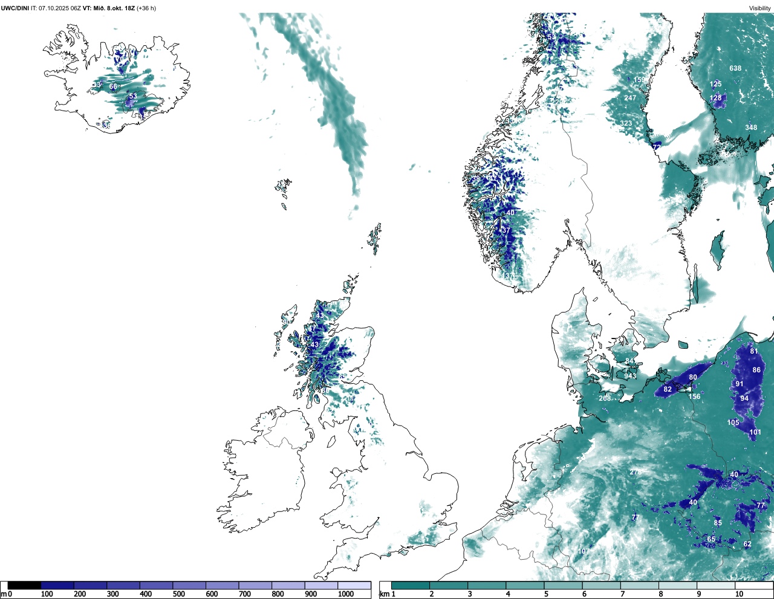Click the '943' visibility value near Denmark

coord(630,376)
